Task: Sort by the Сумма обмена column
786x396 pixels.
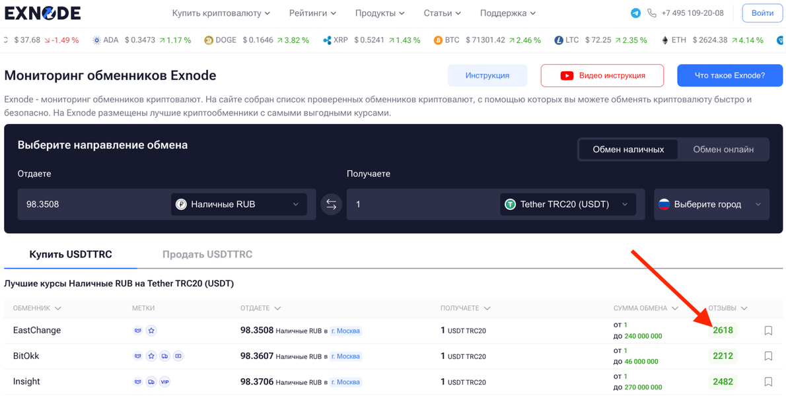Action: point(646,308)
